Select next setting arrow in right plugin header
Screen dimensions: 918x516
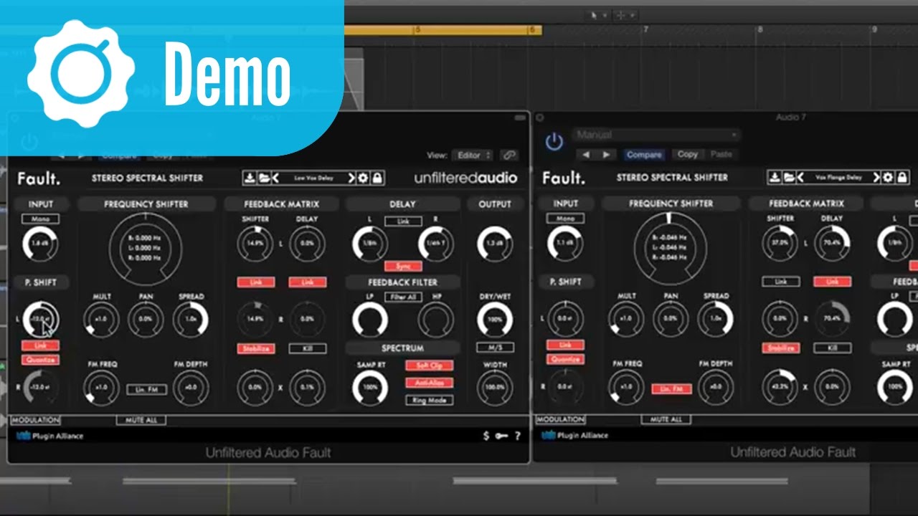(607, 154)
